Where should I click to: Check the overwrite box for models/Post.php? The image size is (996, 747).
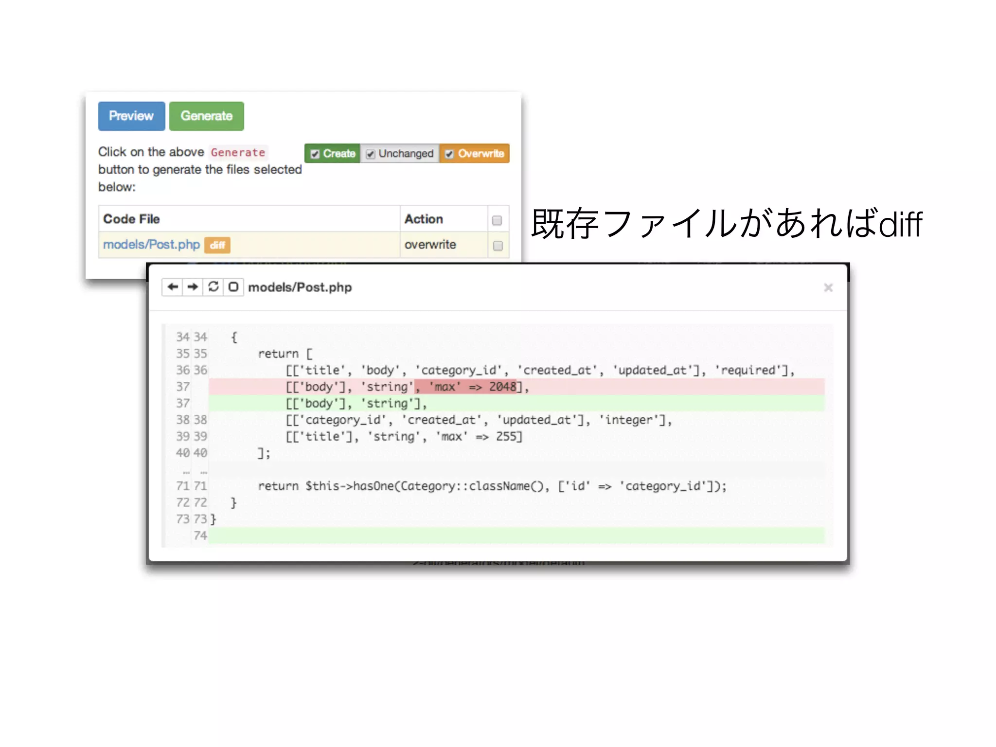tap(498, 246)
